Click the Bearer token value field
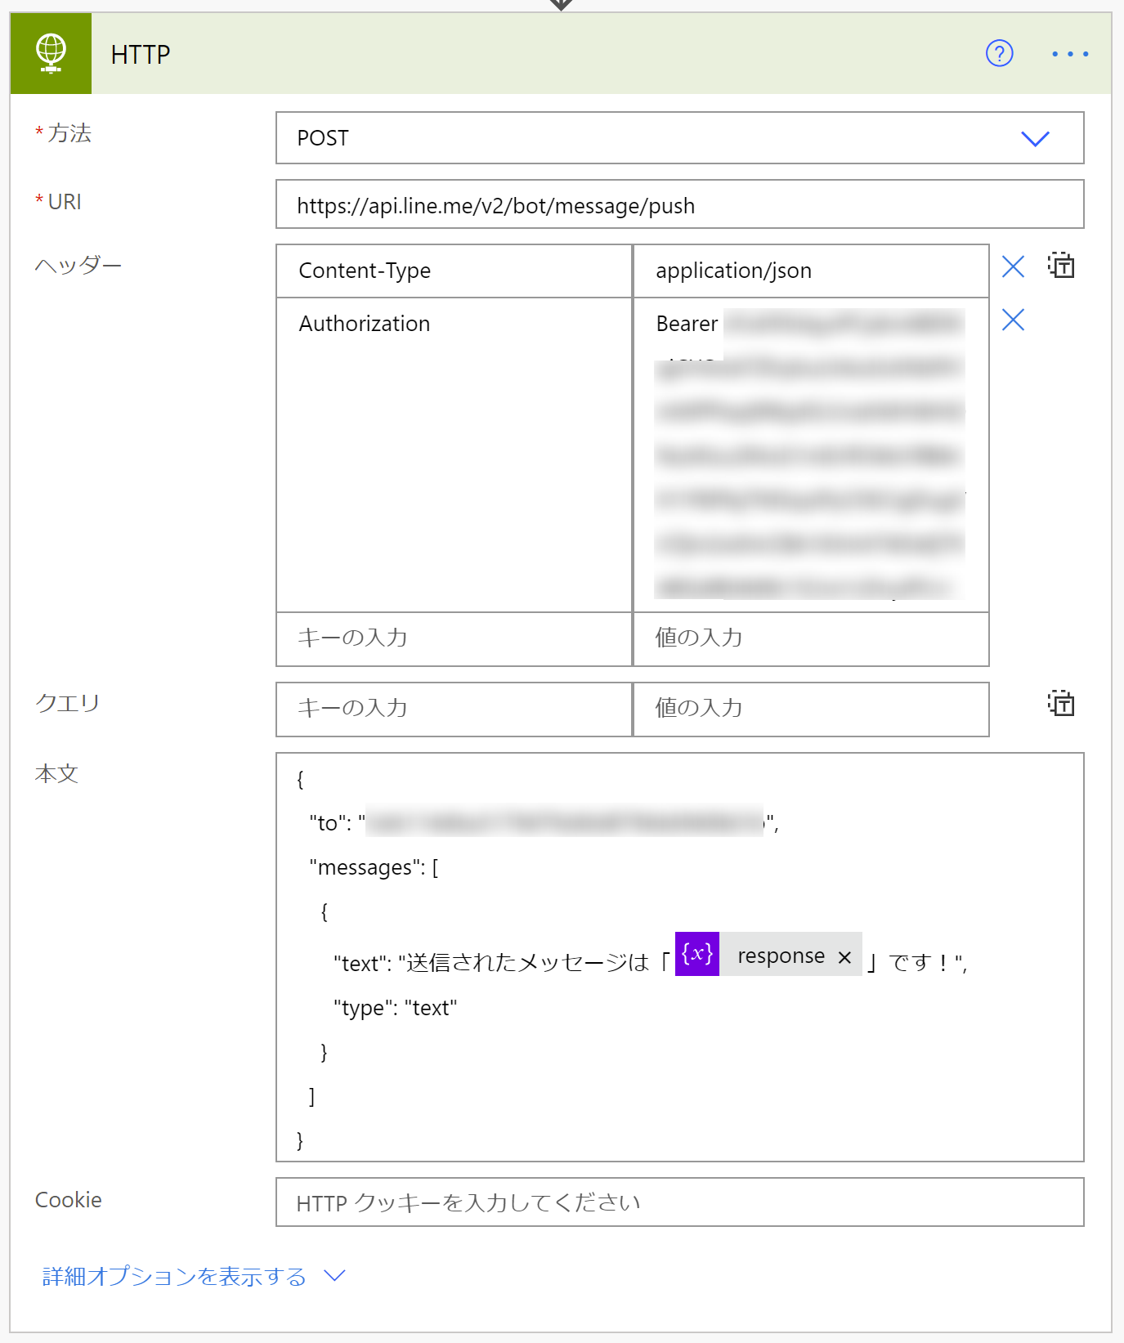 click(x=811, y=454)
